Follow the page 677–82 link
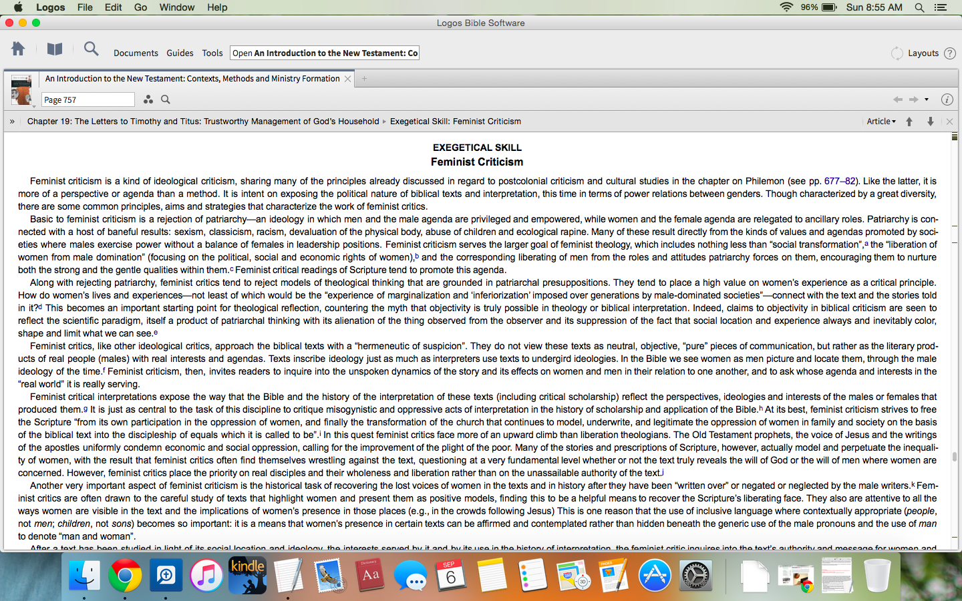Screen dimensions: 962x601 840,181
